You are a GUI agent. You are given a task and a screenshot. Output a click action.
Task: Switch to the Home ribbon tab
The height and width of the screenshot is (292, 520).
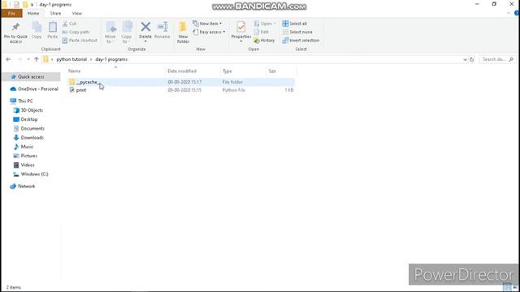pyautogui.click(x=33, y=13)
